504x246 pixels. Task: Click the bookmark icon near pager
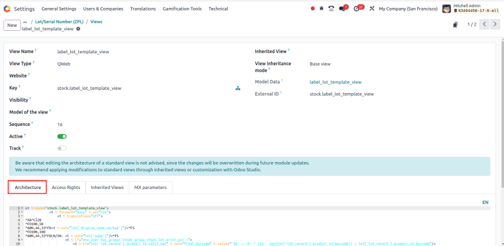point(455,25)
